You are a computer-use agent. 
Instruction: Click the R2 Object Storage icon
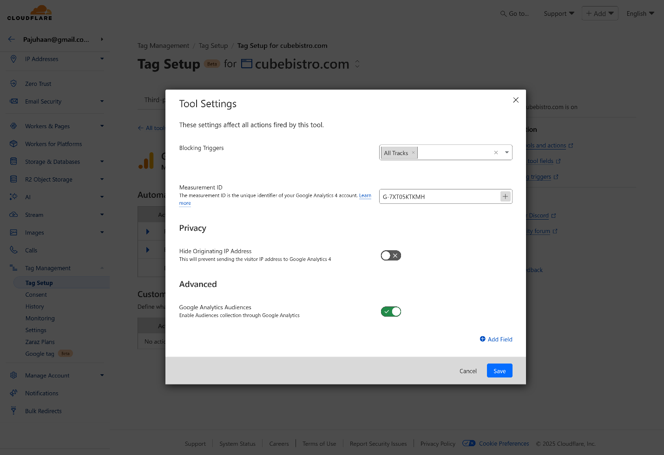pos(13,179)
